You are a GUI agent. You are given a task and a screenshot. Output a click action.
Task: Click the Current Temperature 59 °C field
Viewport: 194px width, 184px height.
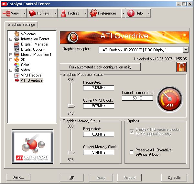pyautogui.click(x=137, y=98)
